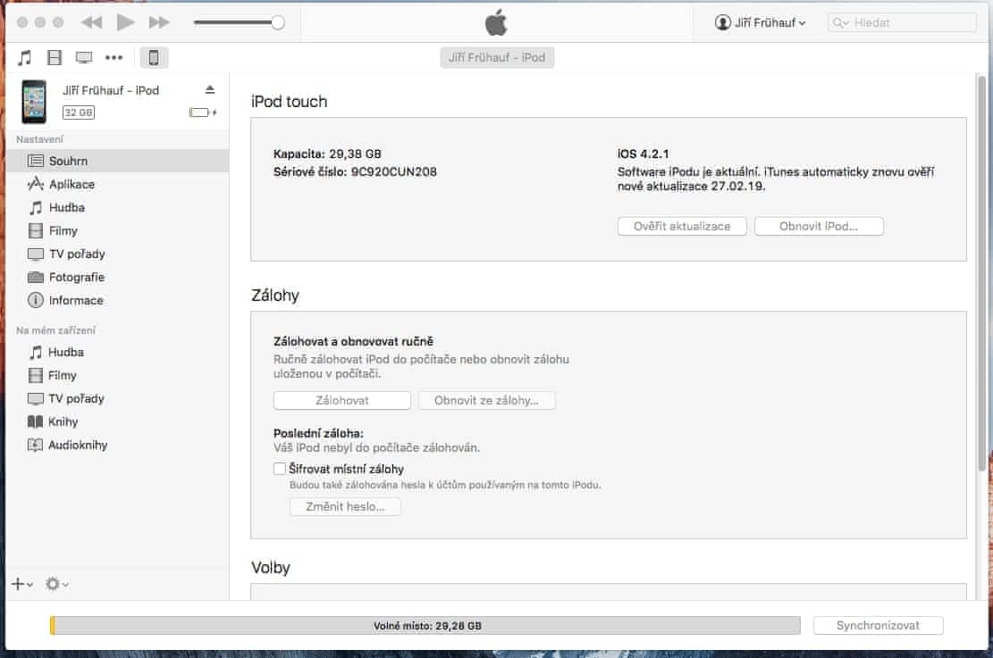The height and width of the screenshot is (658, 993).
Task: Click the Změnit heslo... button
Action: pos(345,507)
